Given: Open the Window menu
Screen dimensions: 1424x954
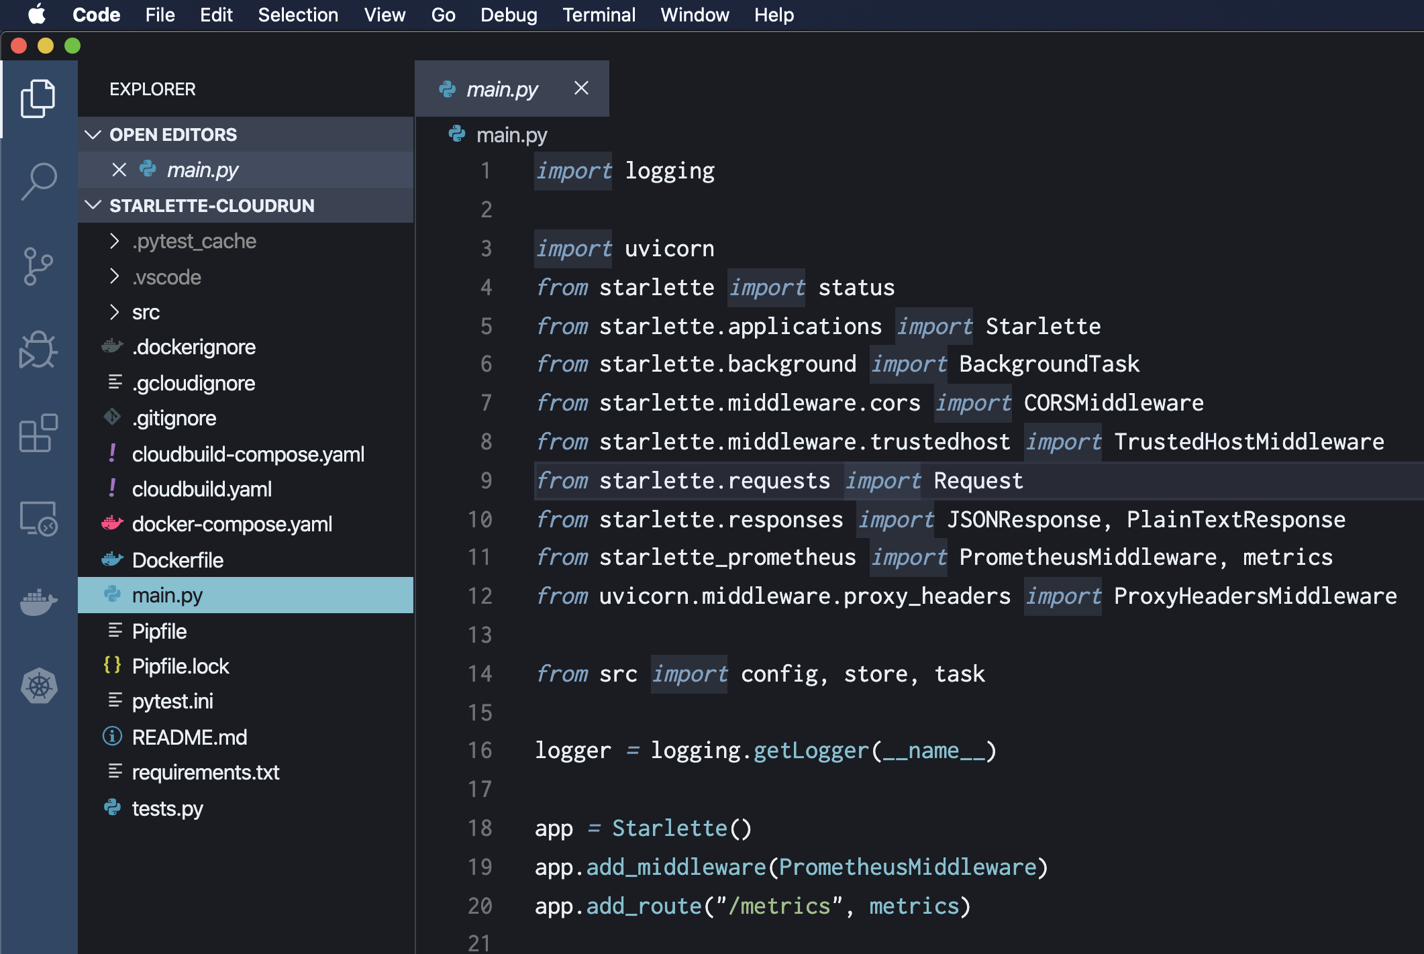Looking at the screenshot, I should pos(695,15).
